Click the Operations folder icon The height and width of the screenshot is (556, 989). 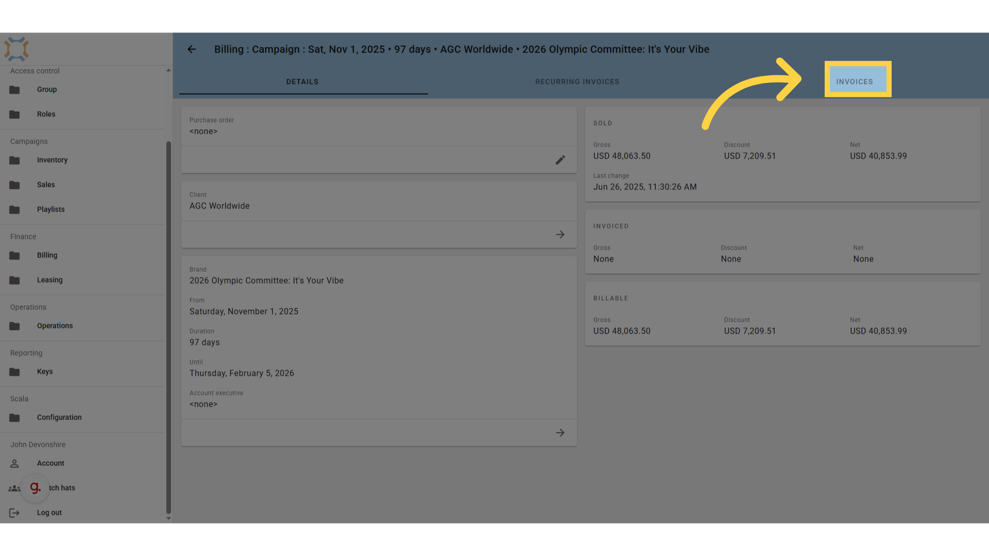point(14,326)
